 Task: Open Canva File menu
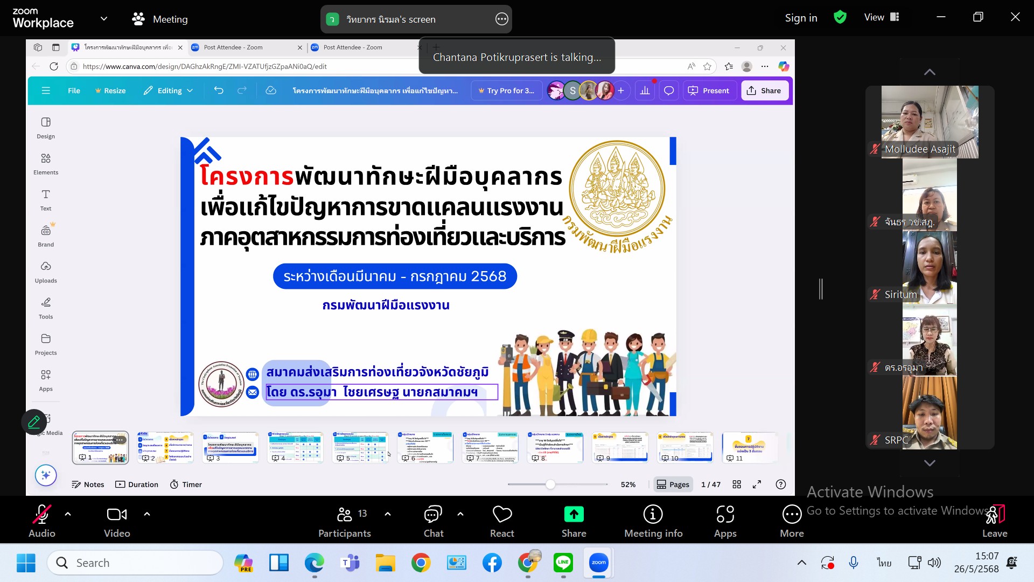74,91
